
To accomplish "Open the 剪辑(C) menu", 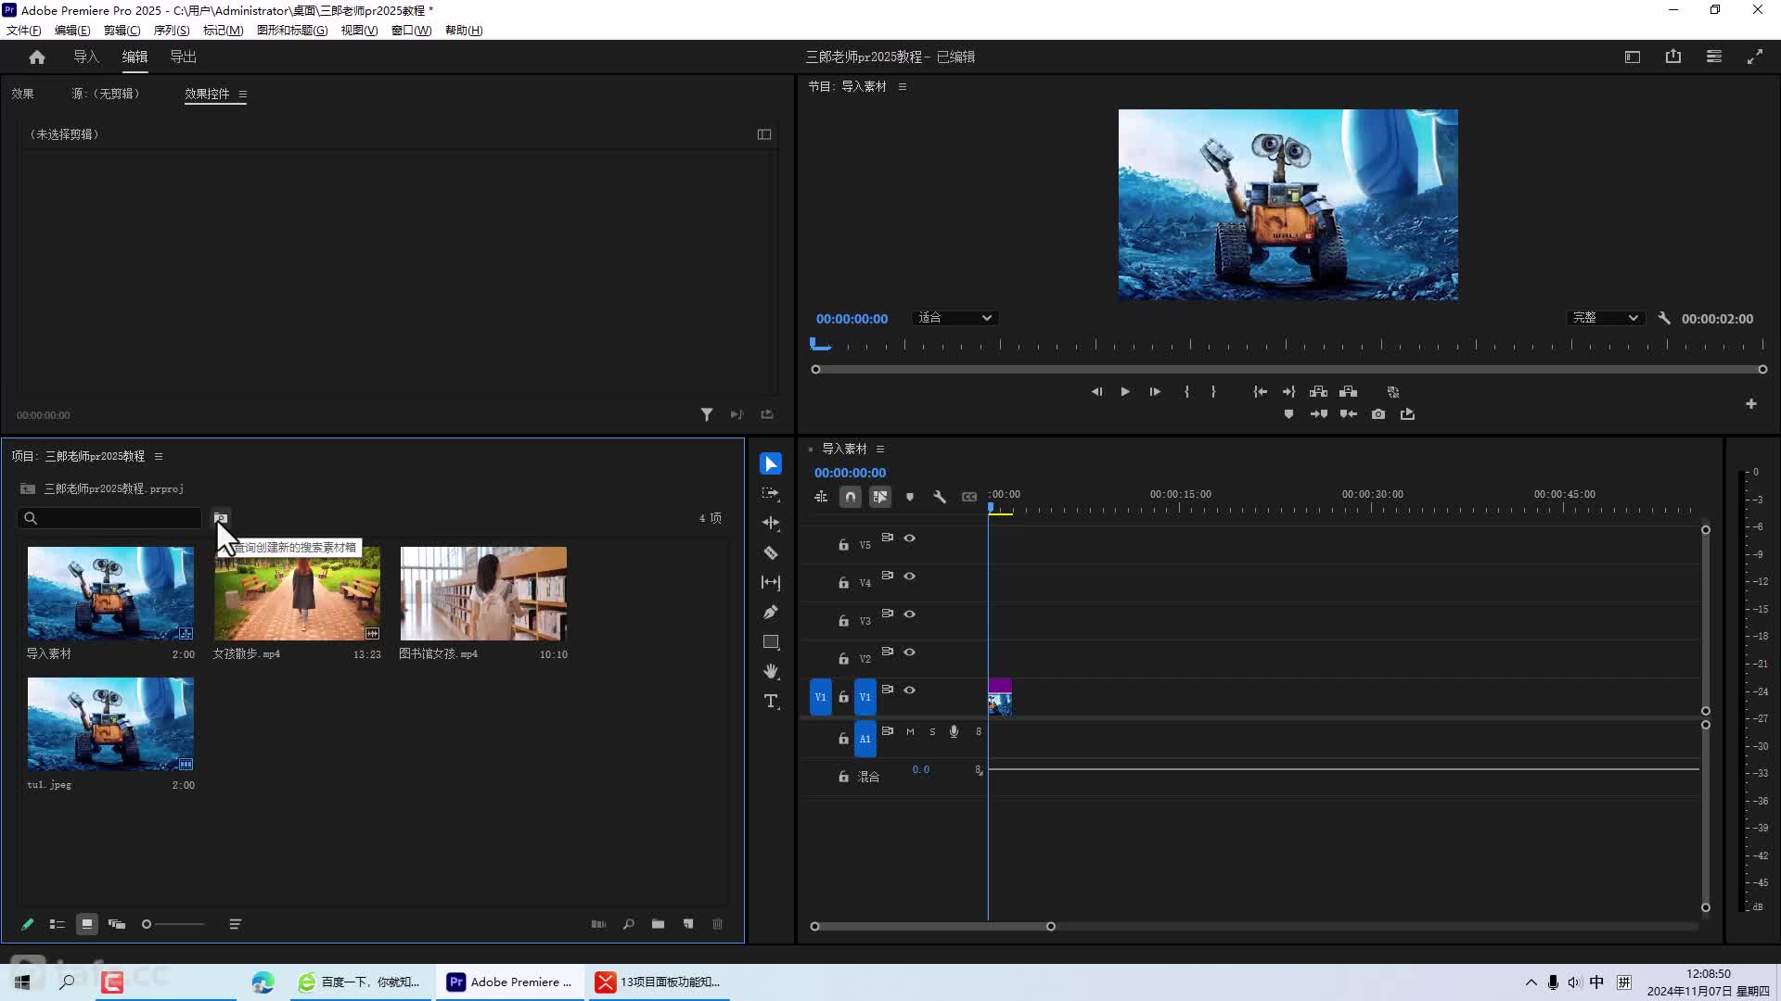I will click(x=122, y=30).
